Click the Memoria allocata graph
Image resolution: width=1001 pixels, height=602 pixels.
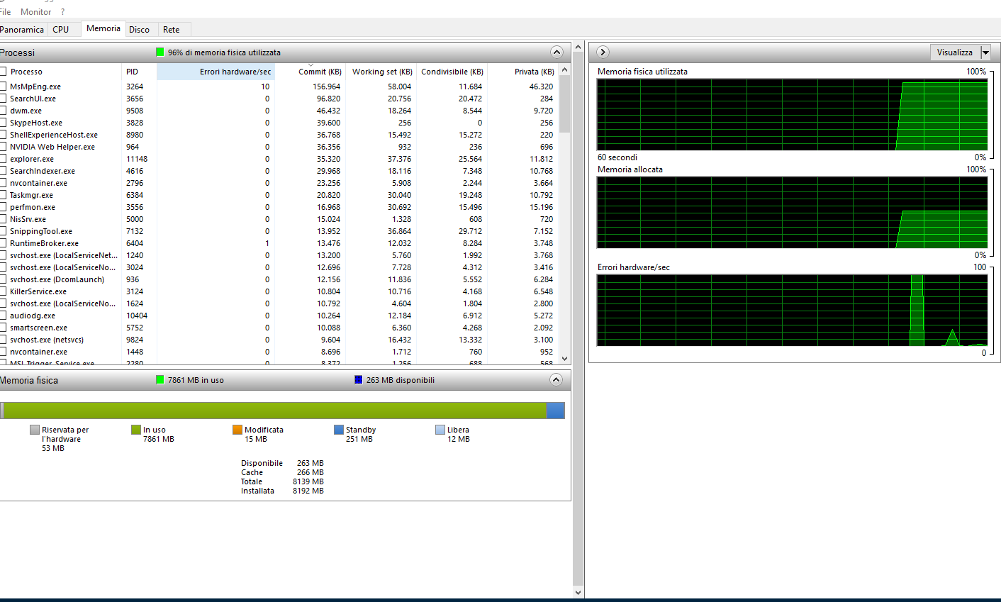[793, 212]
